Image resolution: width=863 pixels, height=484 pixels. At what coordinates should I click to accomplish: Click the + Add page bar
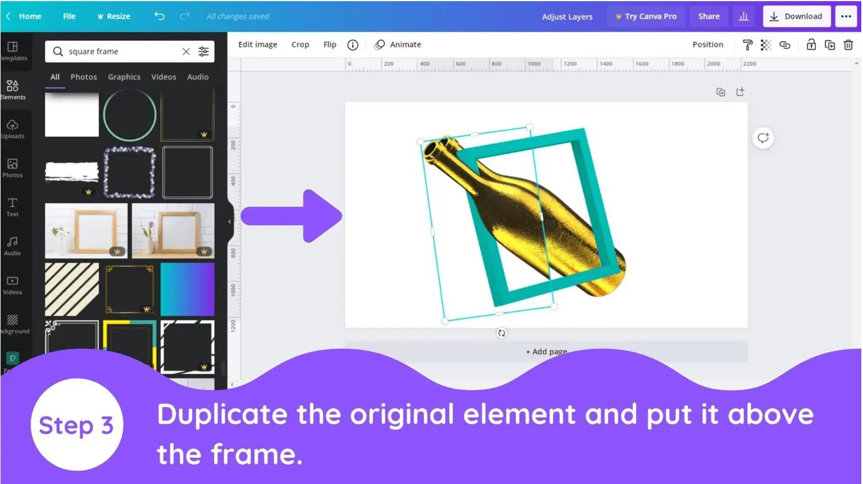click(x=546, y=351)
